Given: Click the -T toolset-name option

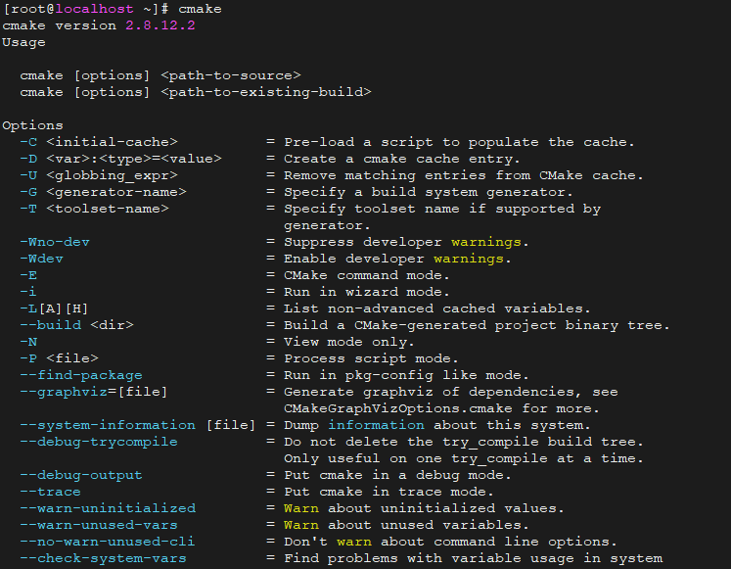Looking at the screenshot, I should 94,209.
